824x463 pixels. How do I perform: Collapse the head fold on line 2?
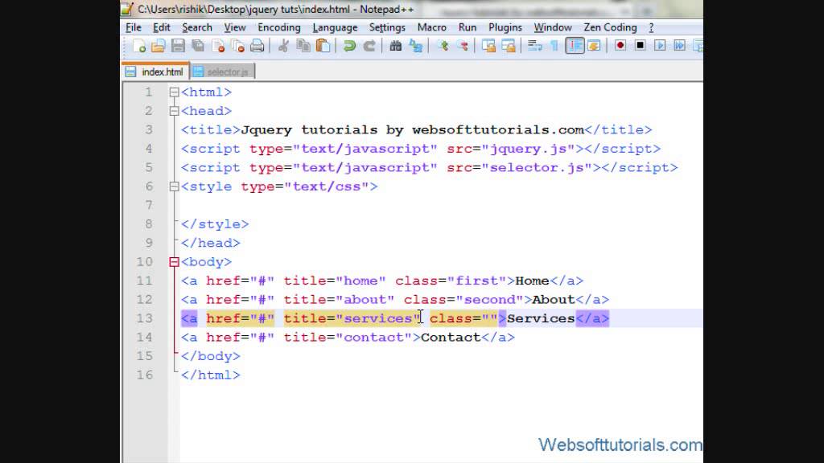(174, 111)
